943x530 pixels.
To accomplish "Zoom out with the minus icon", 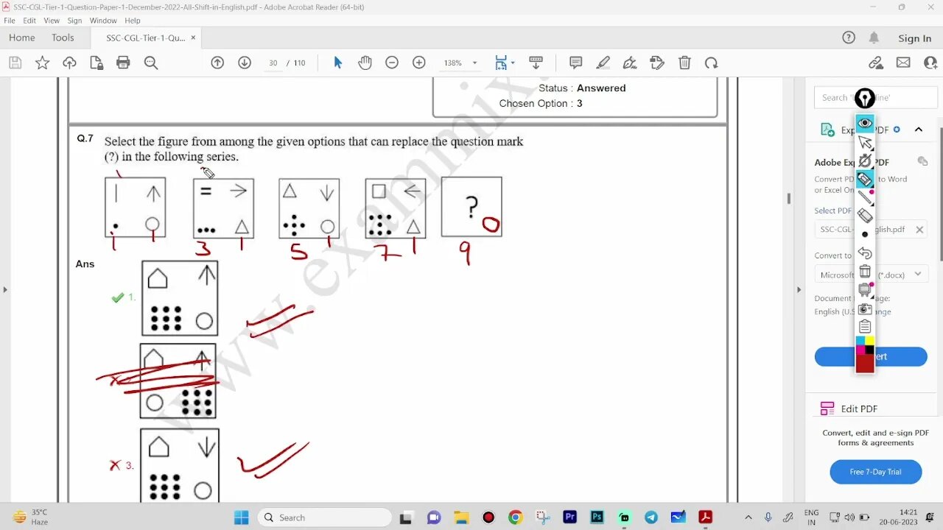I will (x=392, y=63).
